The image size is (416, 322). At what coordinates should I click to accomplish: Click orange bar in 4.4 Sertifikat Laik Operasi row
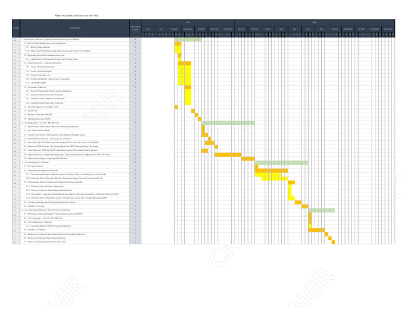(316, 230)
